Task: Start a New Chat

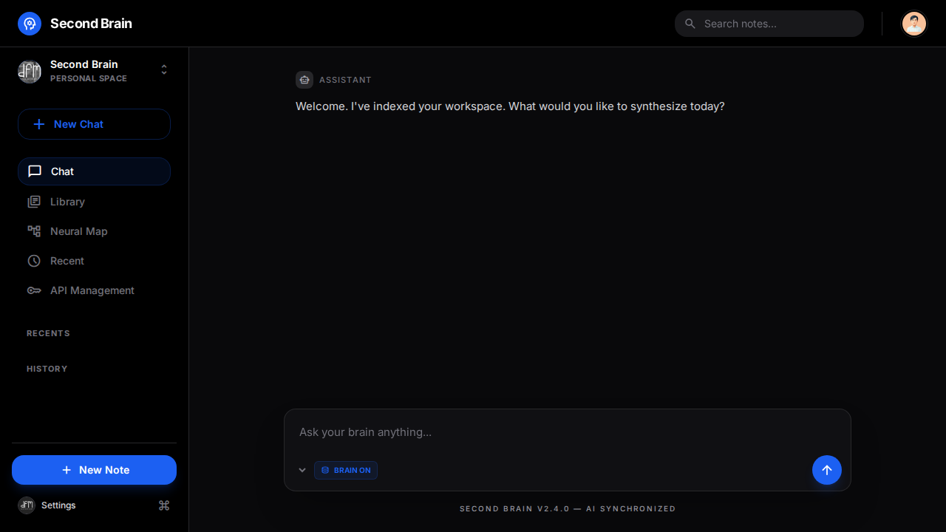Action: coord(94,124)
